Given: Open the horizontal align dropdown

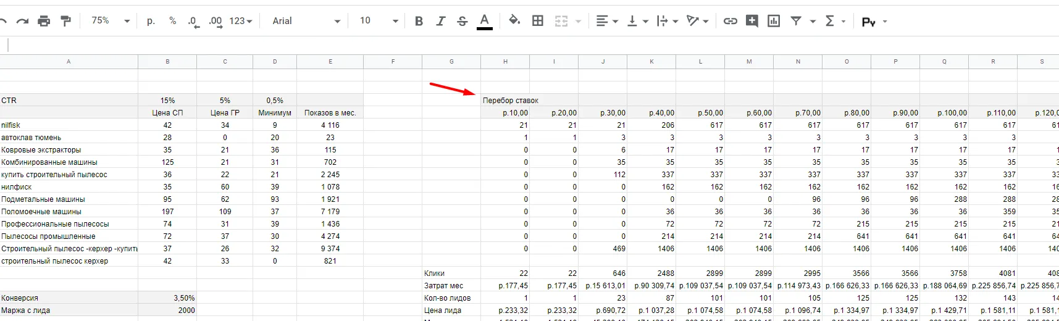Looking at the screenshot, I should click(x=607, y=21).
